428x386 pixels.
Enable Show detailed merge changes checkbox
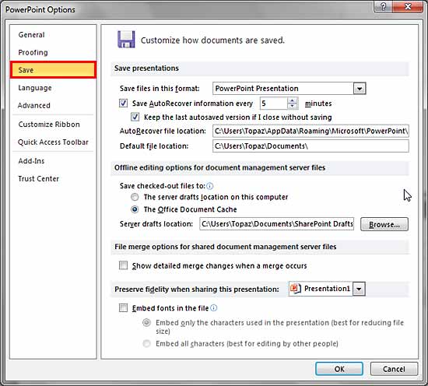[123, 265]
